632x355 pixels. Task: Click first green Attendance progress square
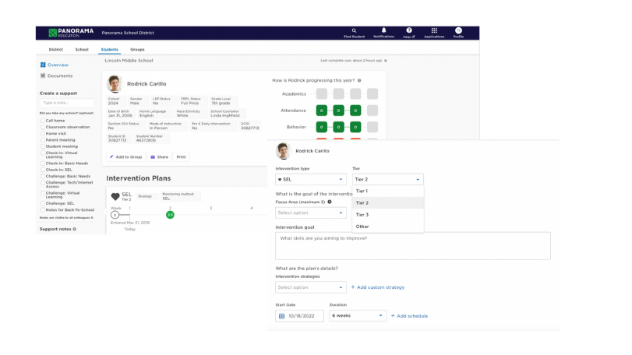click(322, 111)
